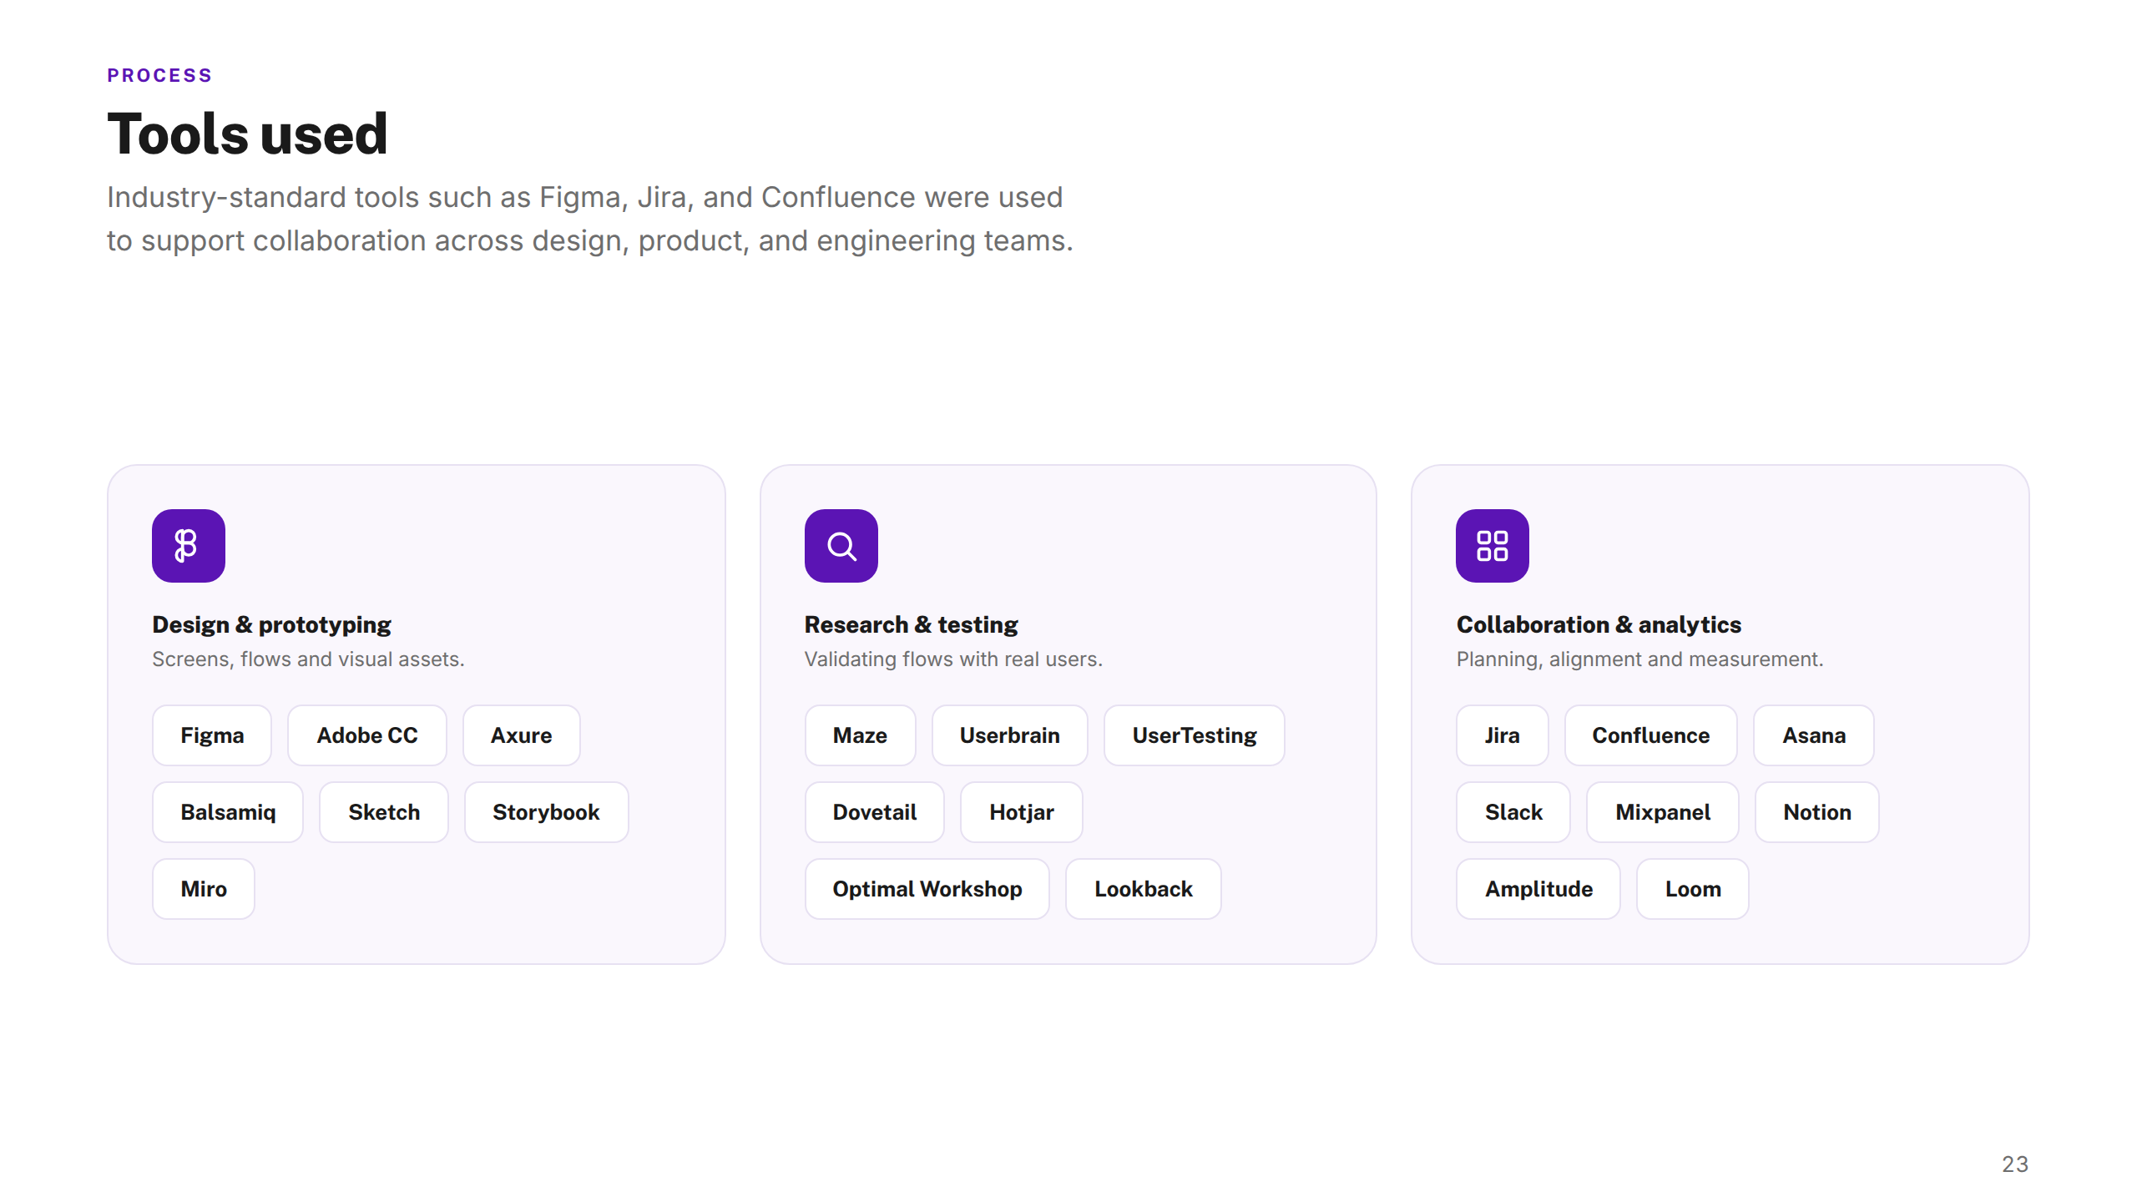Select the Figma tool chip

[x=212, y=735]
